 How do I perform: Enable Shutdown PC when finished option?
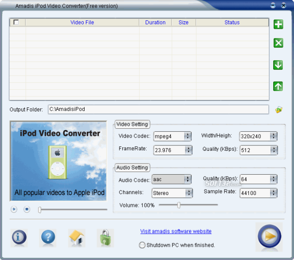coord(142,245)
